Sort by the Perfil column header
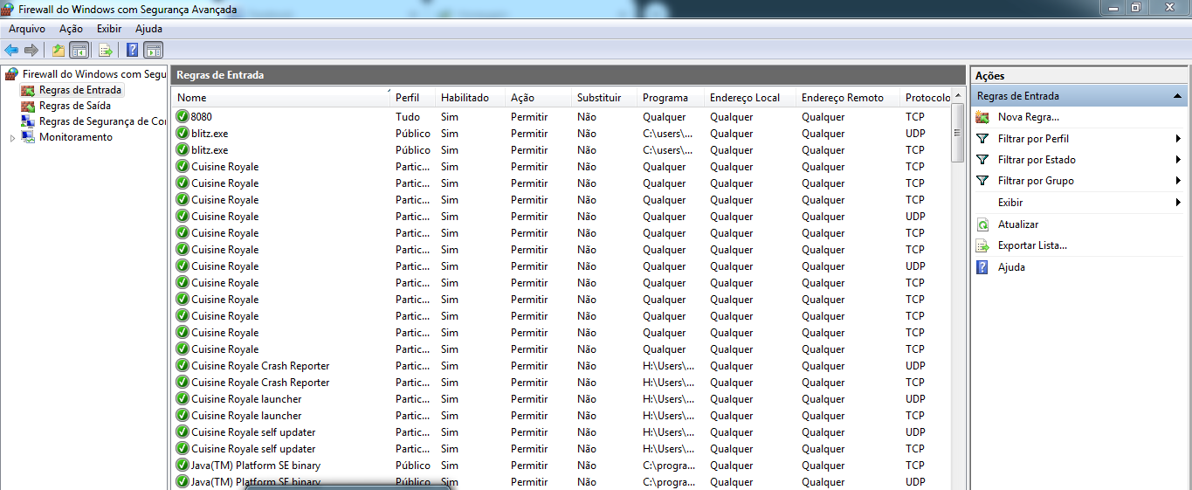Image resolution: width=1192 pixels, height=490 pixels. coord(414,98)
